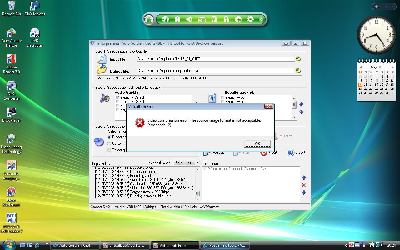Launch Nero StartSmart desktop shortcut

click(x=12, y=197)
